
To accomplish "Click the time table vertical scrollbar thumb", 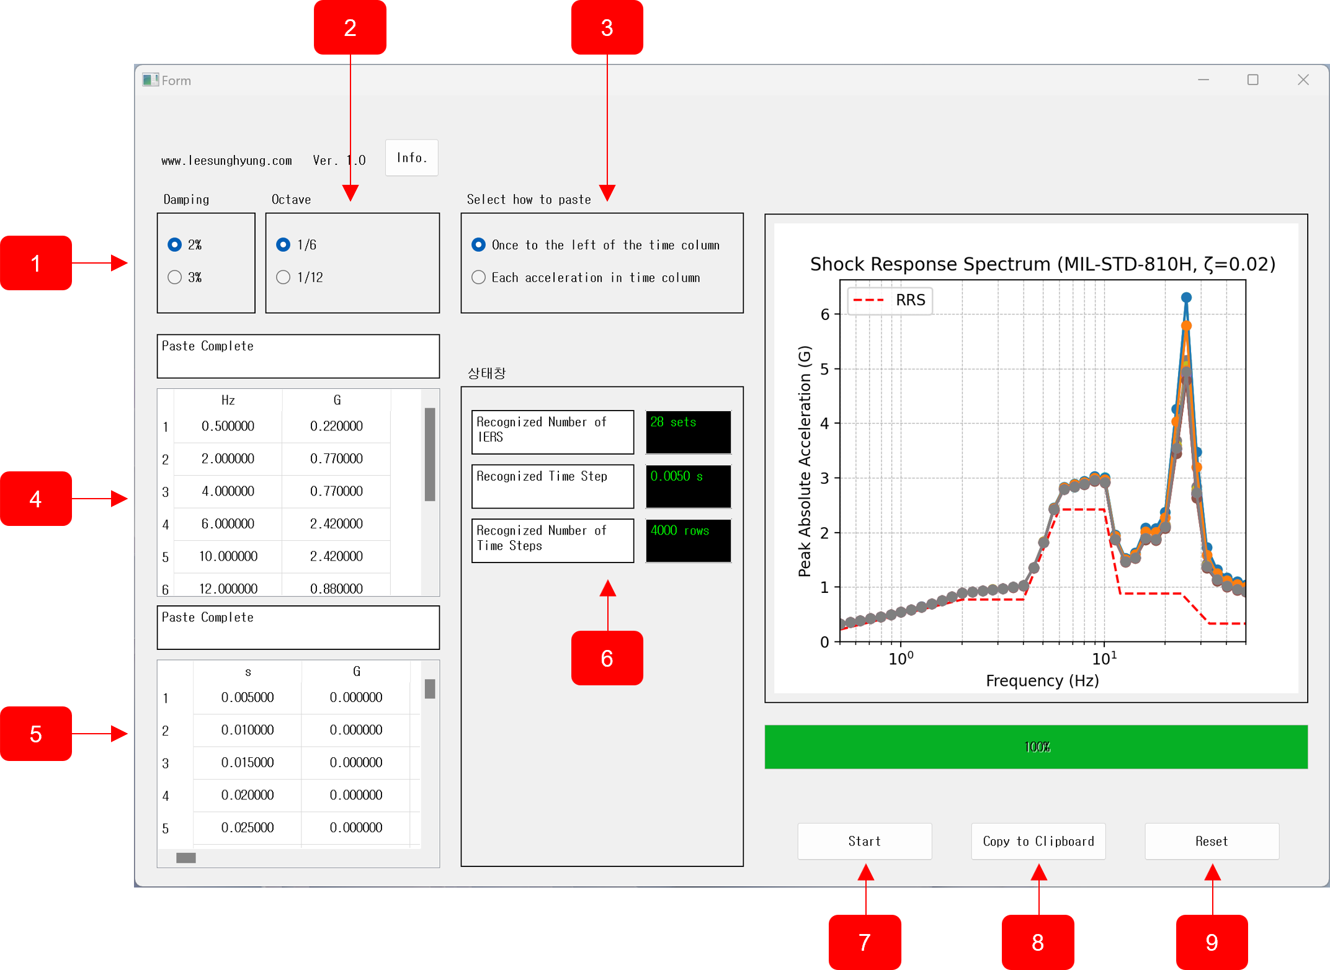I will (x=430, y=688).
